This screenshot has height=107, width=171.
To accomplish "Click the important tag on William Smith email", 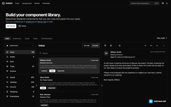I will 61,71.
